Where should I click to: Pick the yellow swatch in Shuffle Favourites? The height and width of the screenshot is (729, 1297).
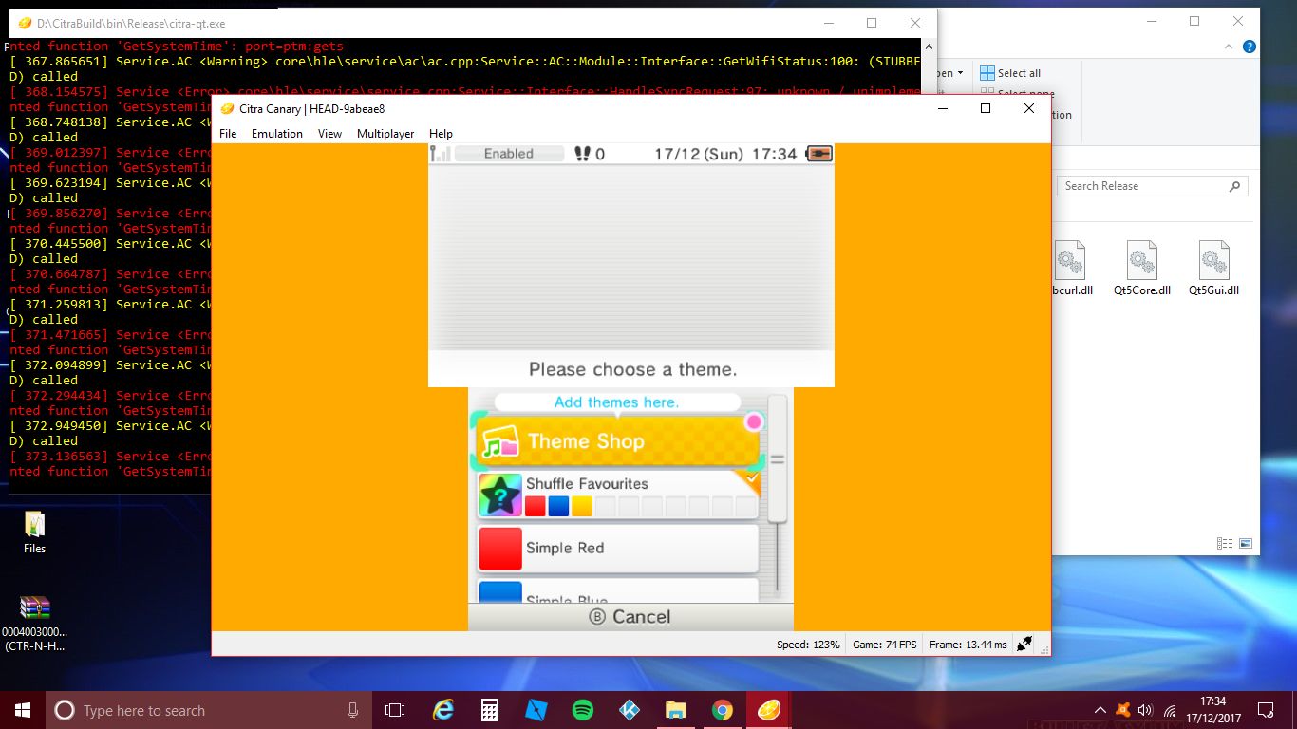pos(582,506)
